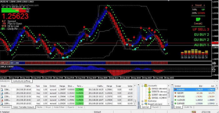Click Market Watch's scroll-down arrow
Viewport: 219px width, 113px height.
click(x=216, y=104)
